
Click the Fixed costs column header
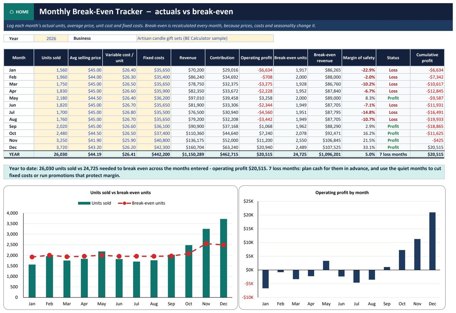154,58
